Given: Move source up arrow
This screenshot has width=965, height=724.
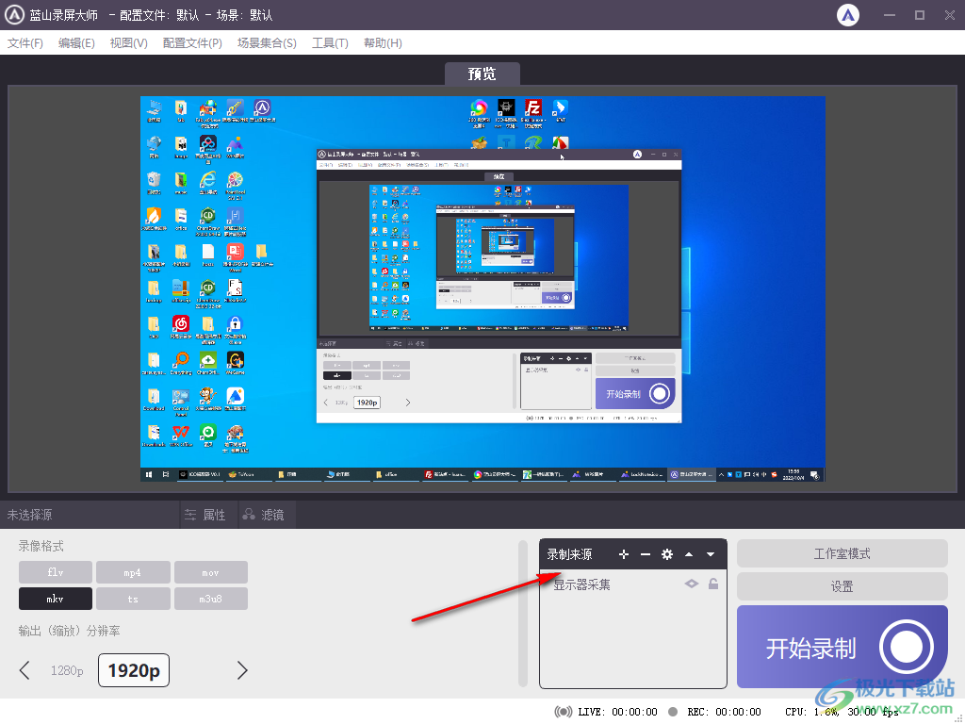Looking at the screenshot, I should pyautogui.click(x=689, y=554).
